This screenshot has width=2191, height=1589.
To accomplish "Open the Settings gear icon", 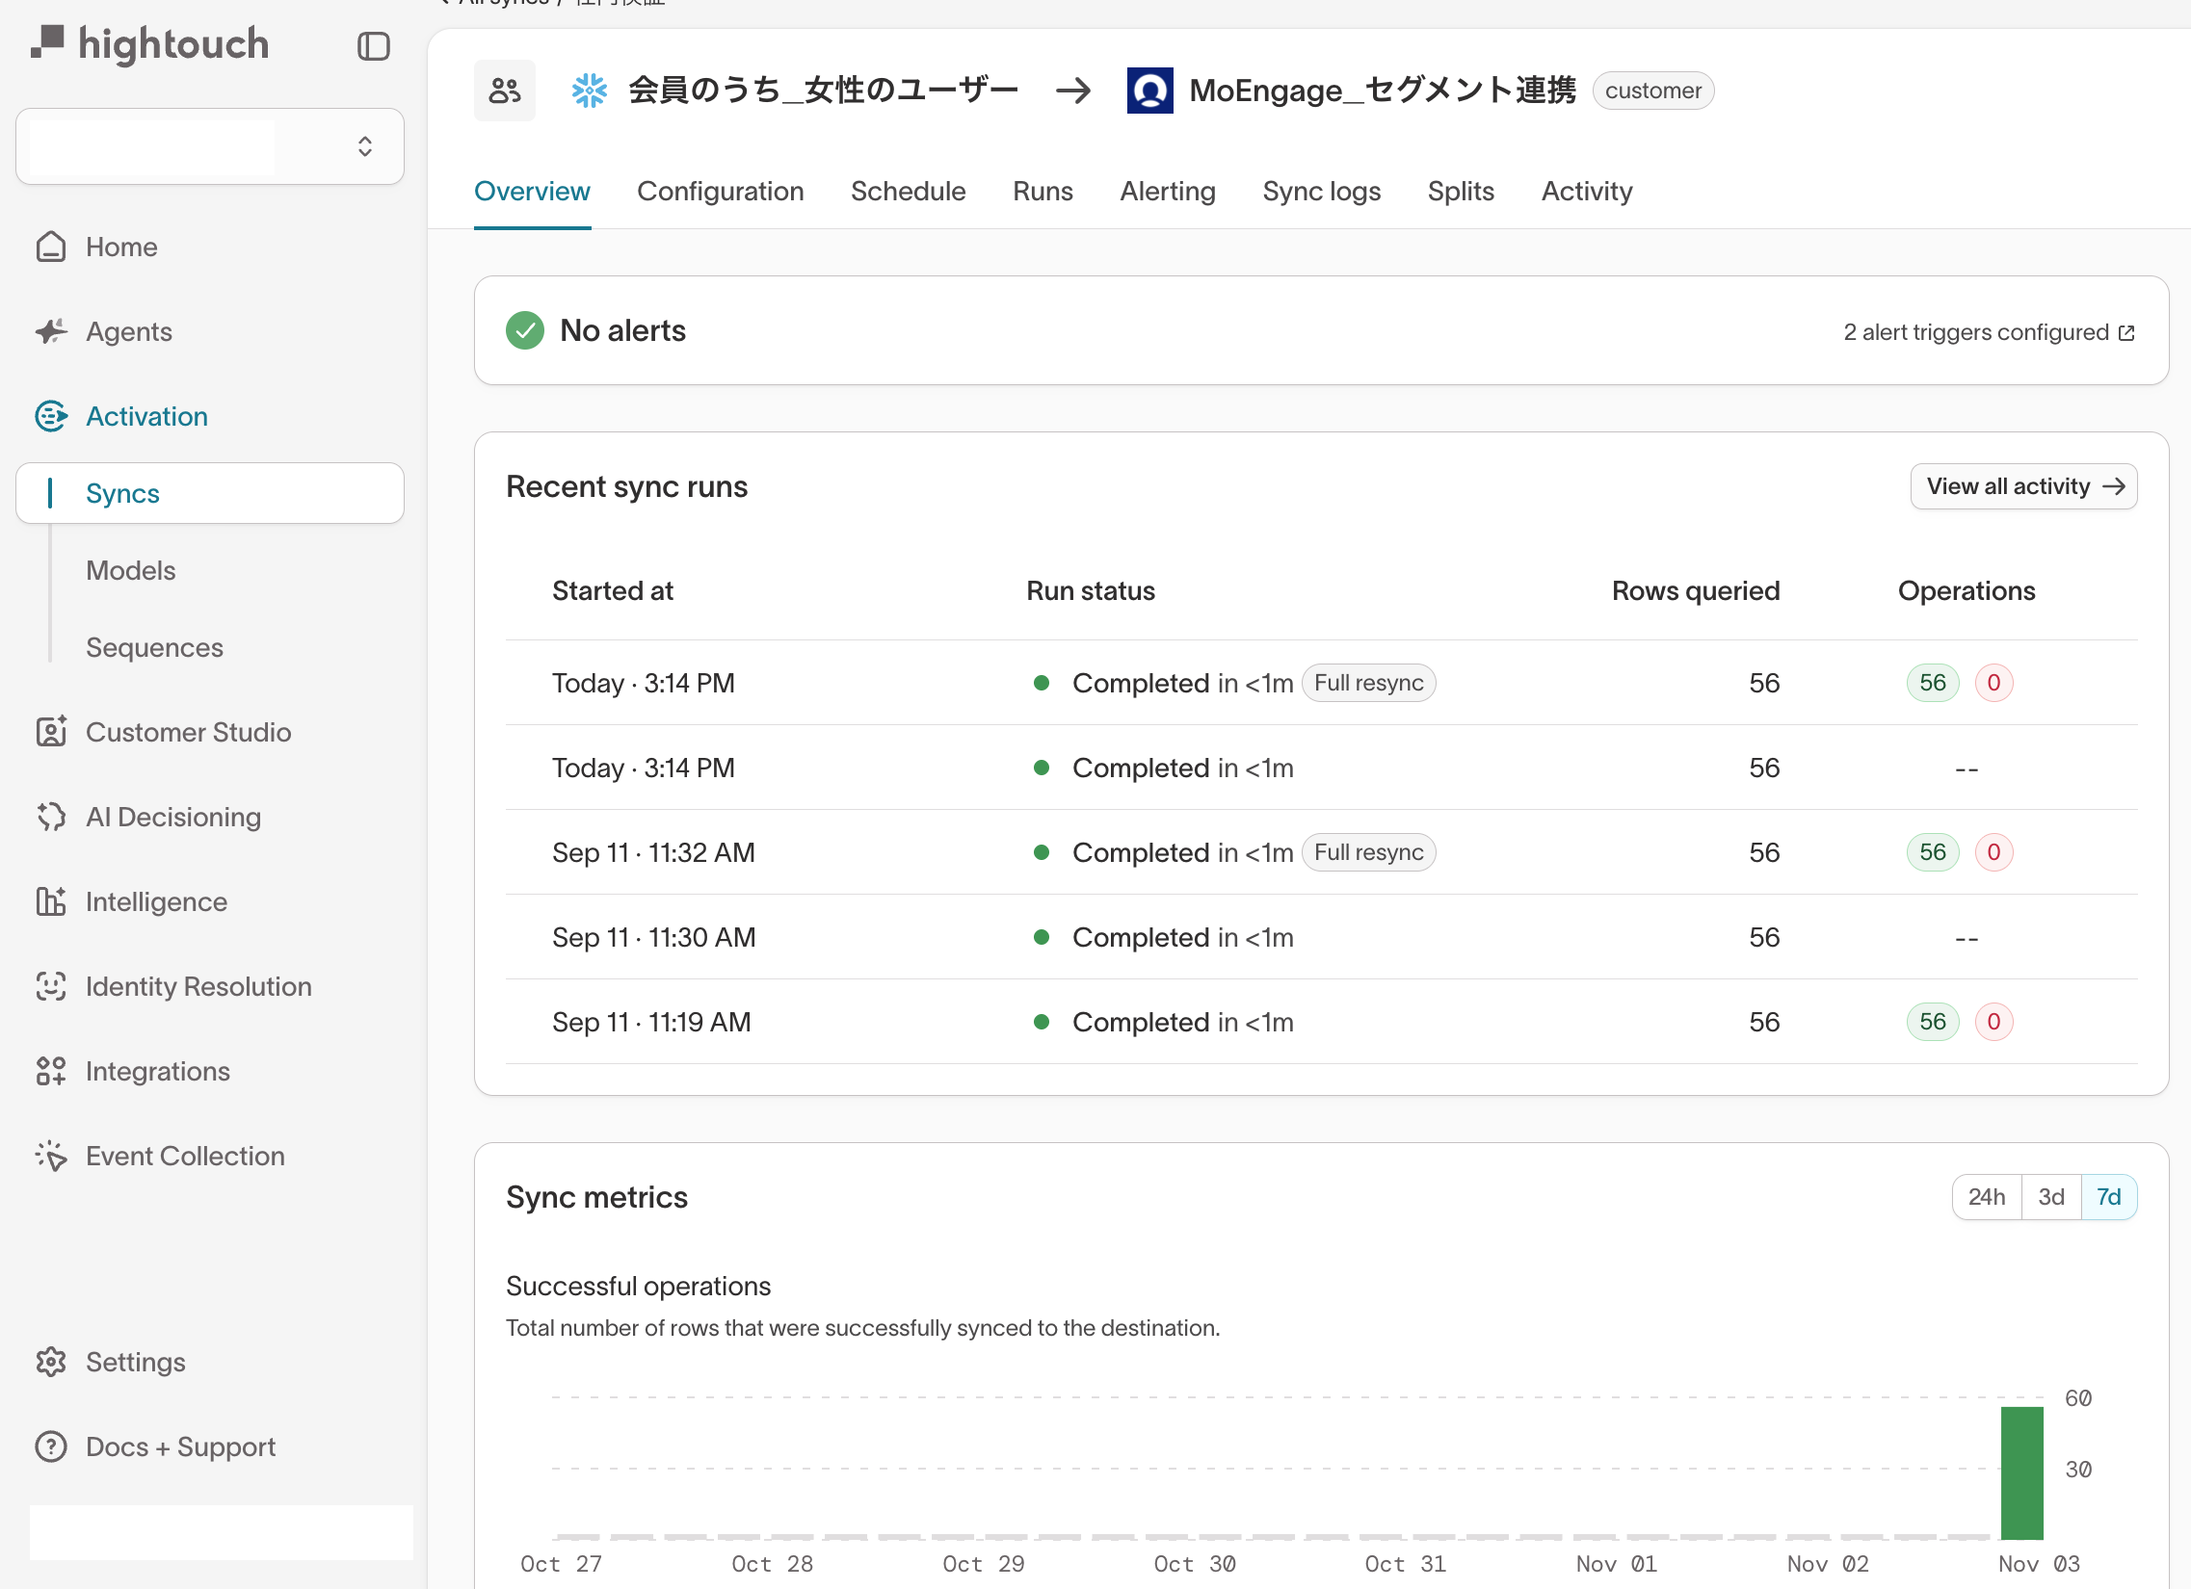I will (50, 1362).
